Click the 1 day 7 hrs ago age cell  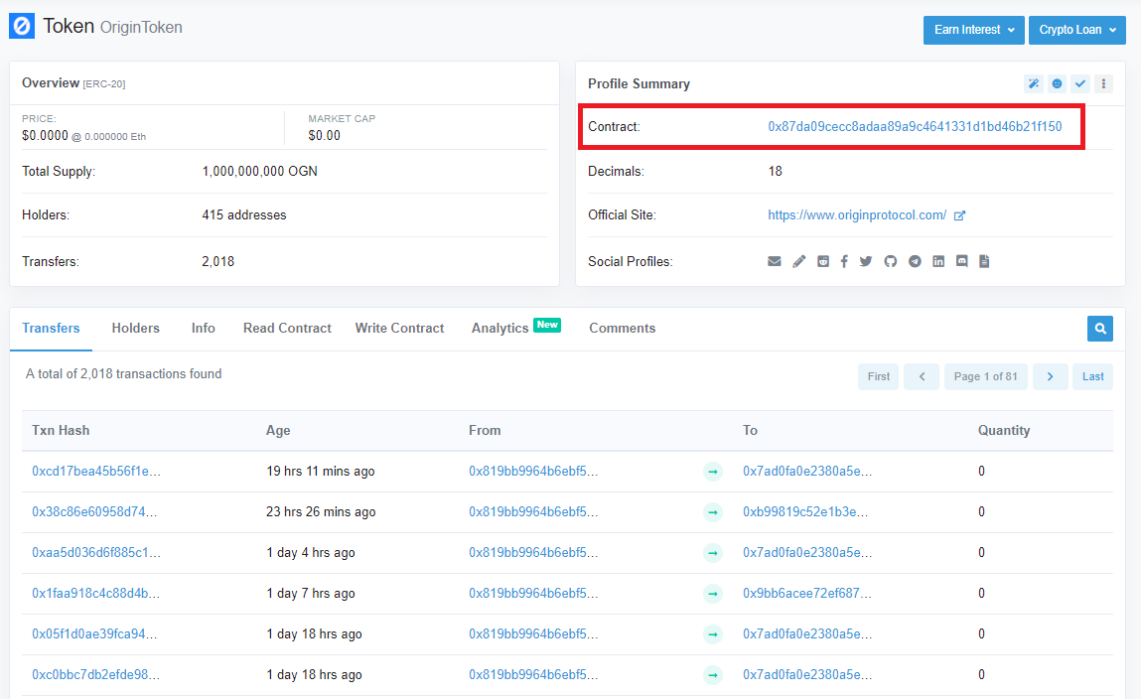311,594
